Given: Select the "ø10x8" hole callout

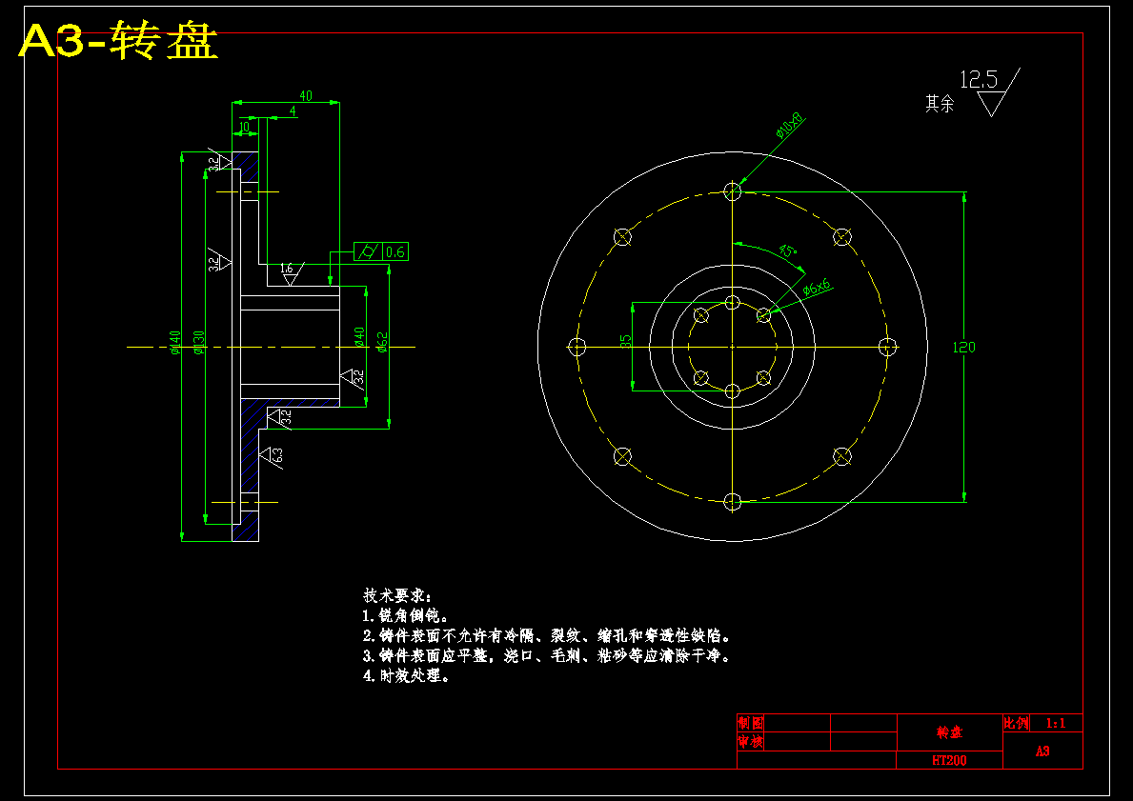Looking at the screenshot, I should pyautogui.click(x=789, y=124).
